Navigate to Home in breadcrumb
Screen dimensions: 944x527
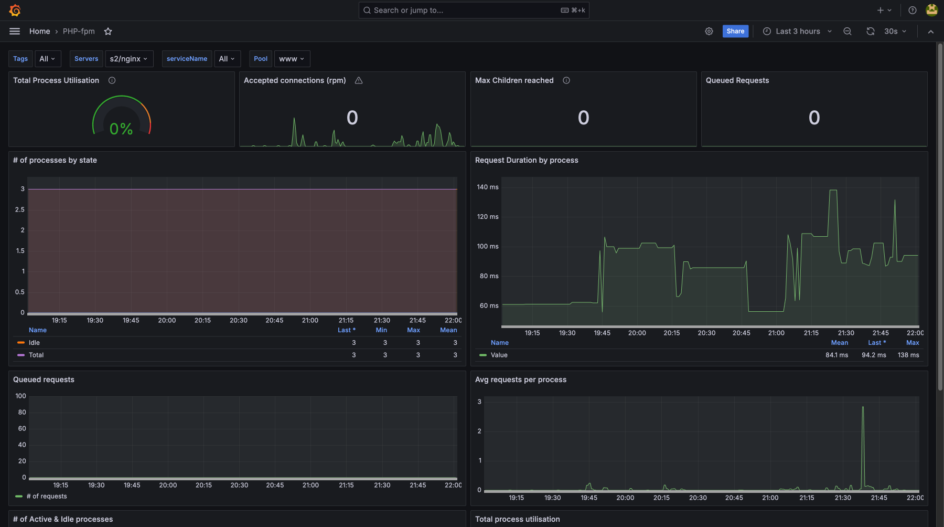(39, 31)
